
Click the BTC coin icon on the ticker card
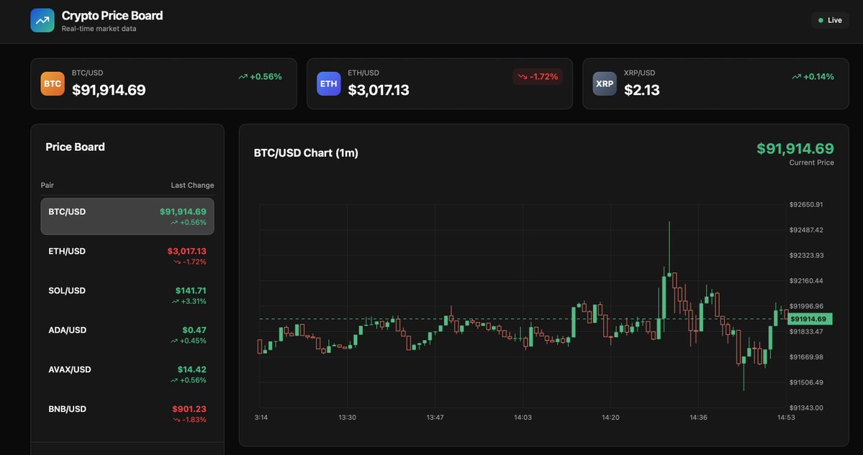tap(51, 83)
